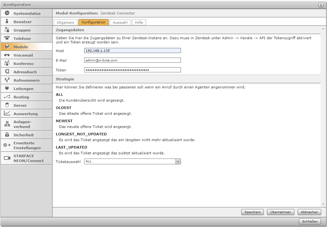
Task: Click the Leitungen plug icon
Action: pyautogui.click(x=7, y=88)
